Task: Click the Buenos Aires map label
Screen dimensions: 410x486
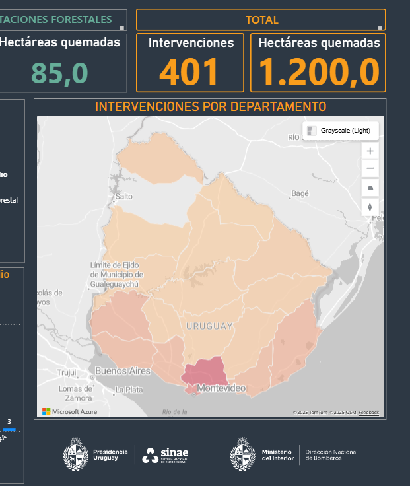Action: pyautogui.click(x=123, y=371)
